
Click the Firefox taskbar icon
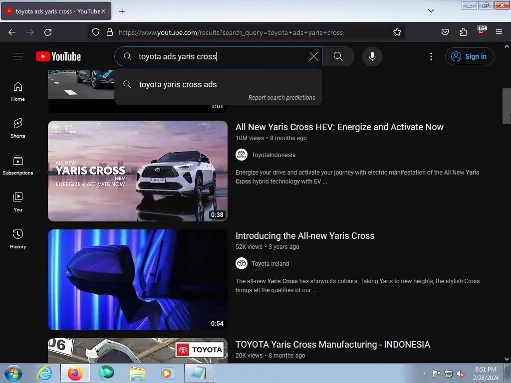point(75,373)
